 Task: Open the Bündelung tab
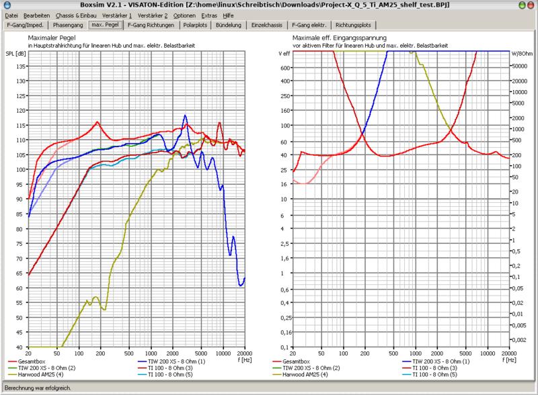(229, 25)
